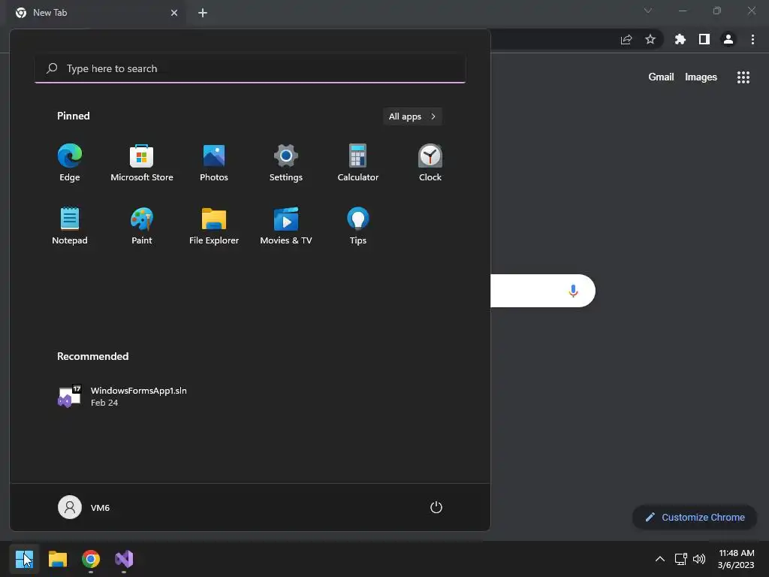Bookmark this tab with the star icon
Screen dimensions: 769x577
[650, 39]
